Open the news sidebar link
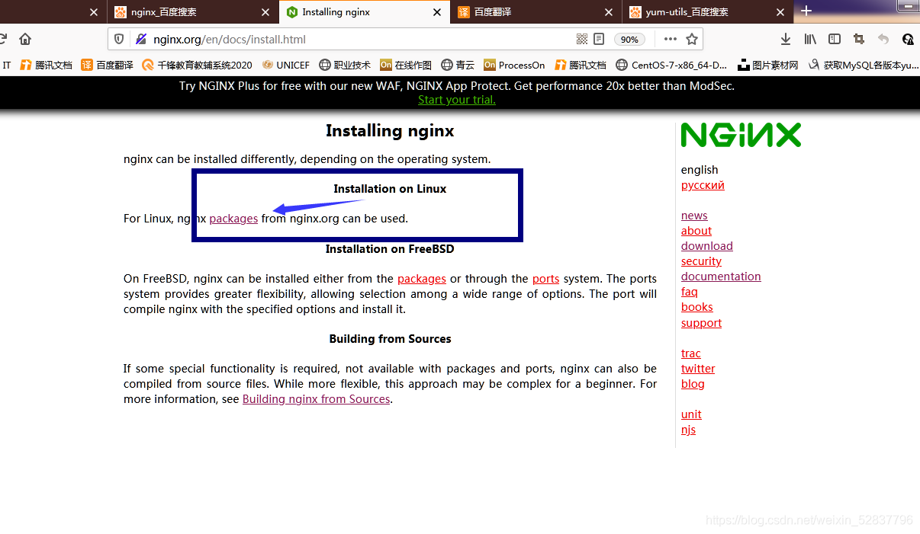Image resolution: width=920 pixels, height=534 pixels. point(694,216)
